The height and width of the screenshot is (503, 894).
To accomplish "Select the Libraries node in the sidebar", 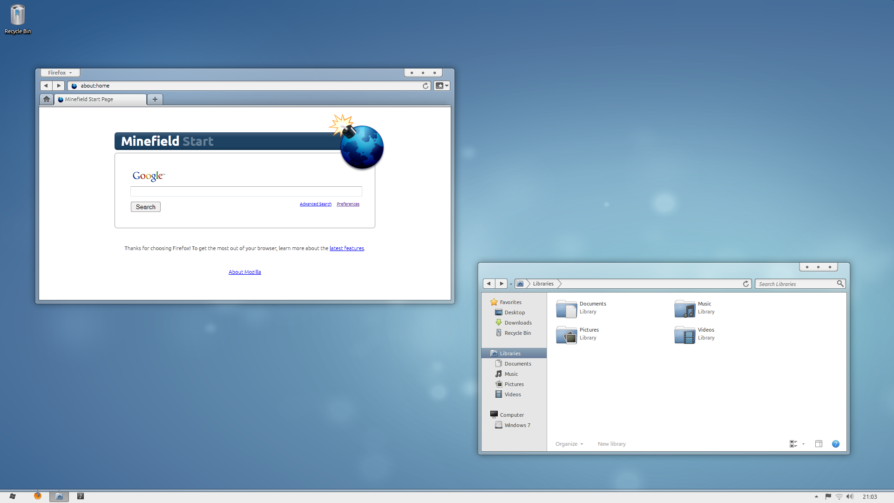I will pyautogui.click(x=514, y=353).
